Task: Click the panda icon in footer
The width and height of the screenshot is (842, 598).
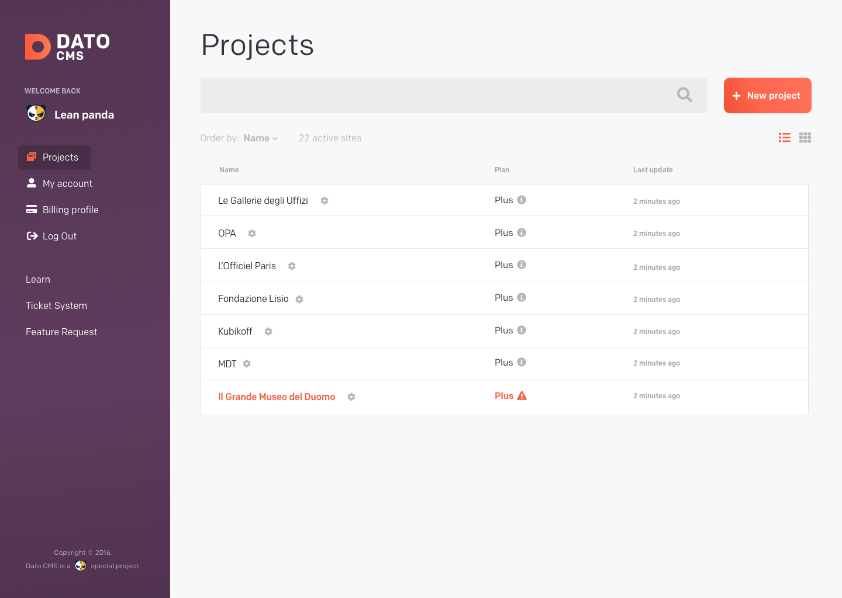Action: coord(81,565)
